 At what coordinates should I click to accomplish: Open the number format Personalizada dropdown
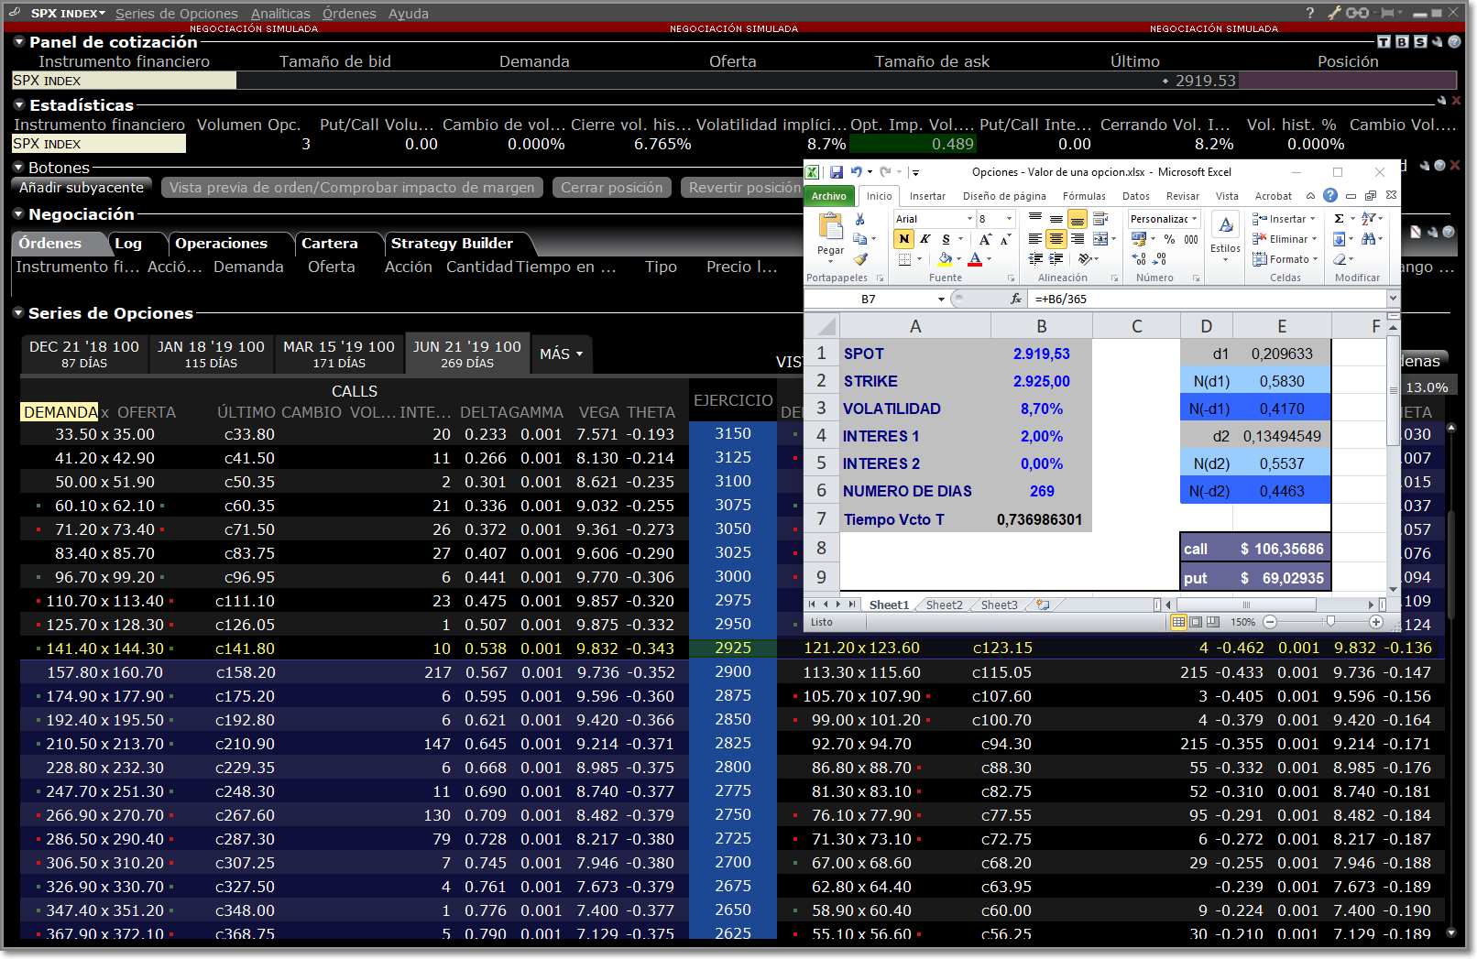(1194, 219)
